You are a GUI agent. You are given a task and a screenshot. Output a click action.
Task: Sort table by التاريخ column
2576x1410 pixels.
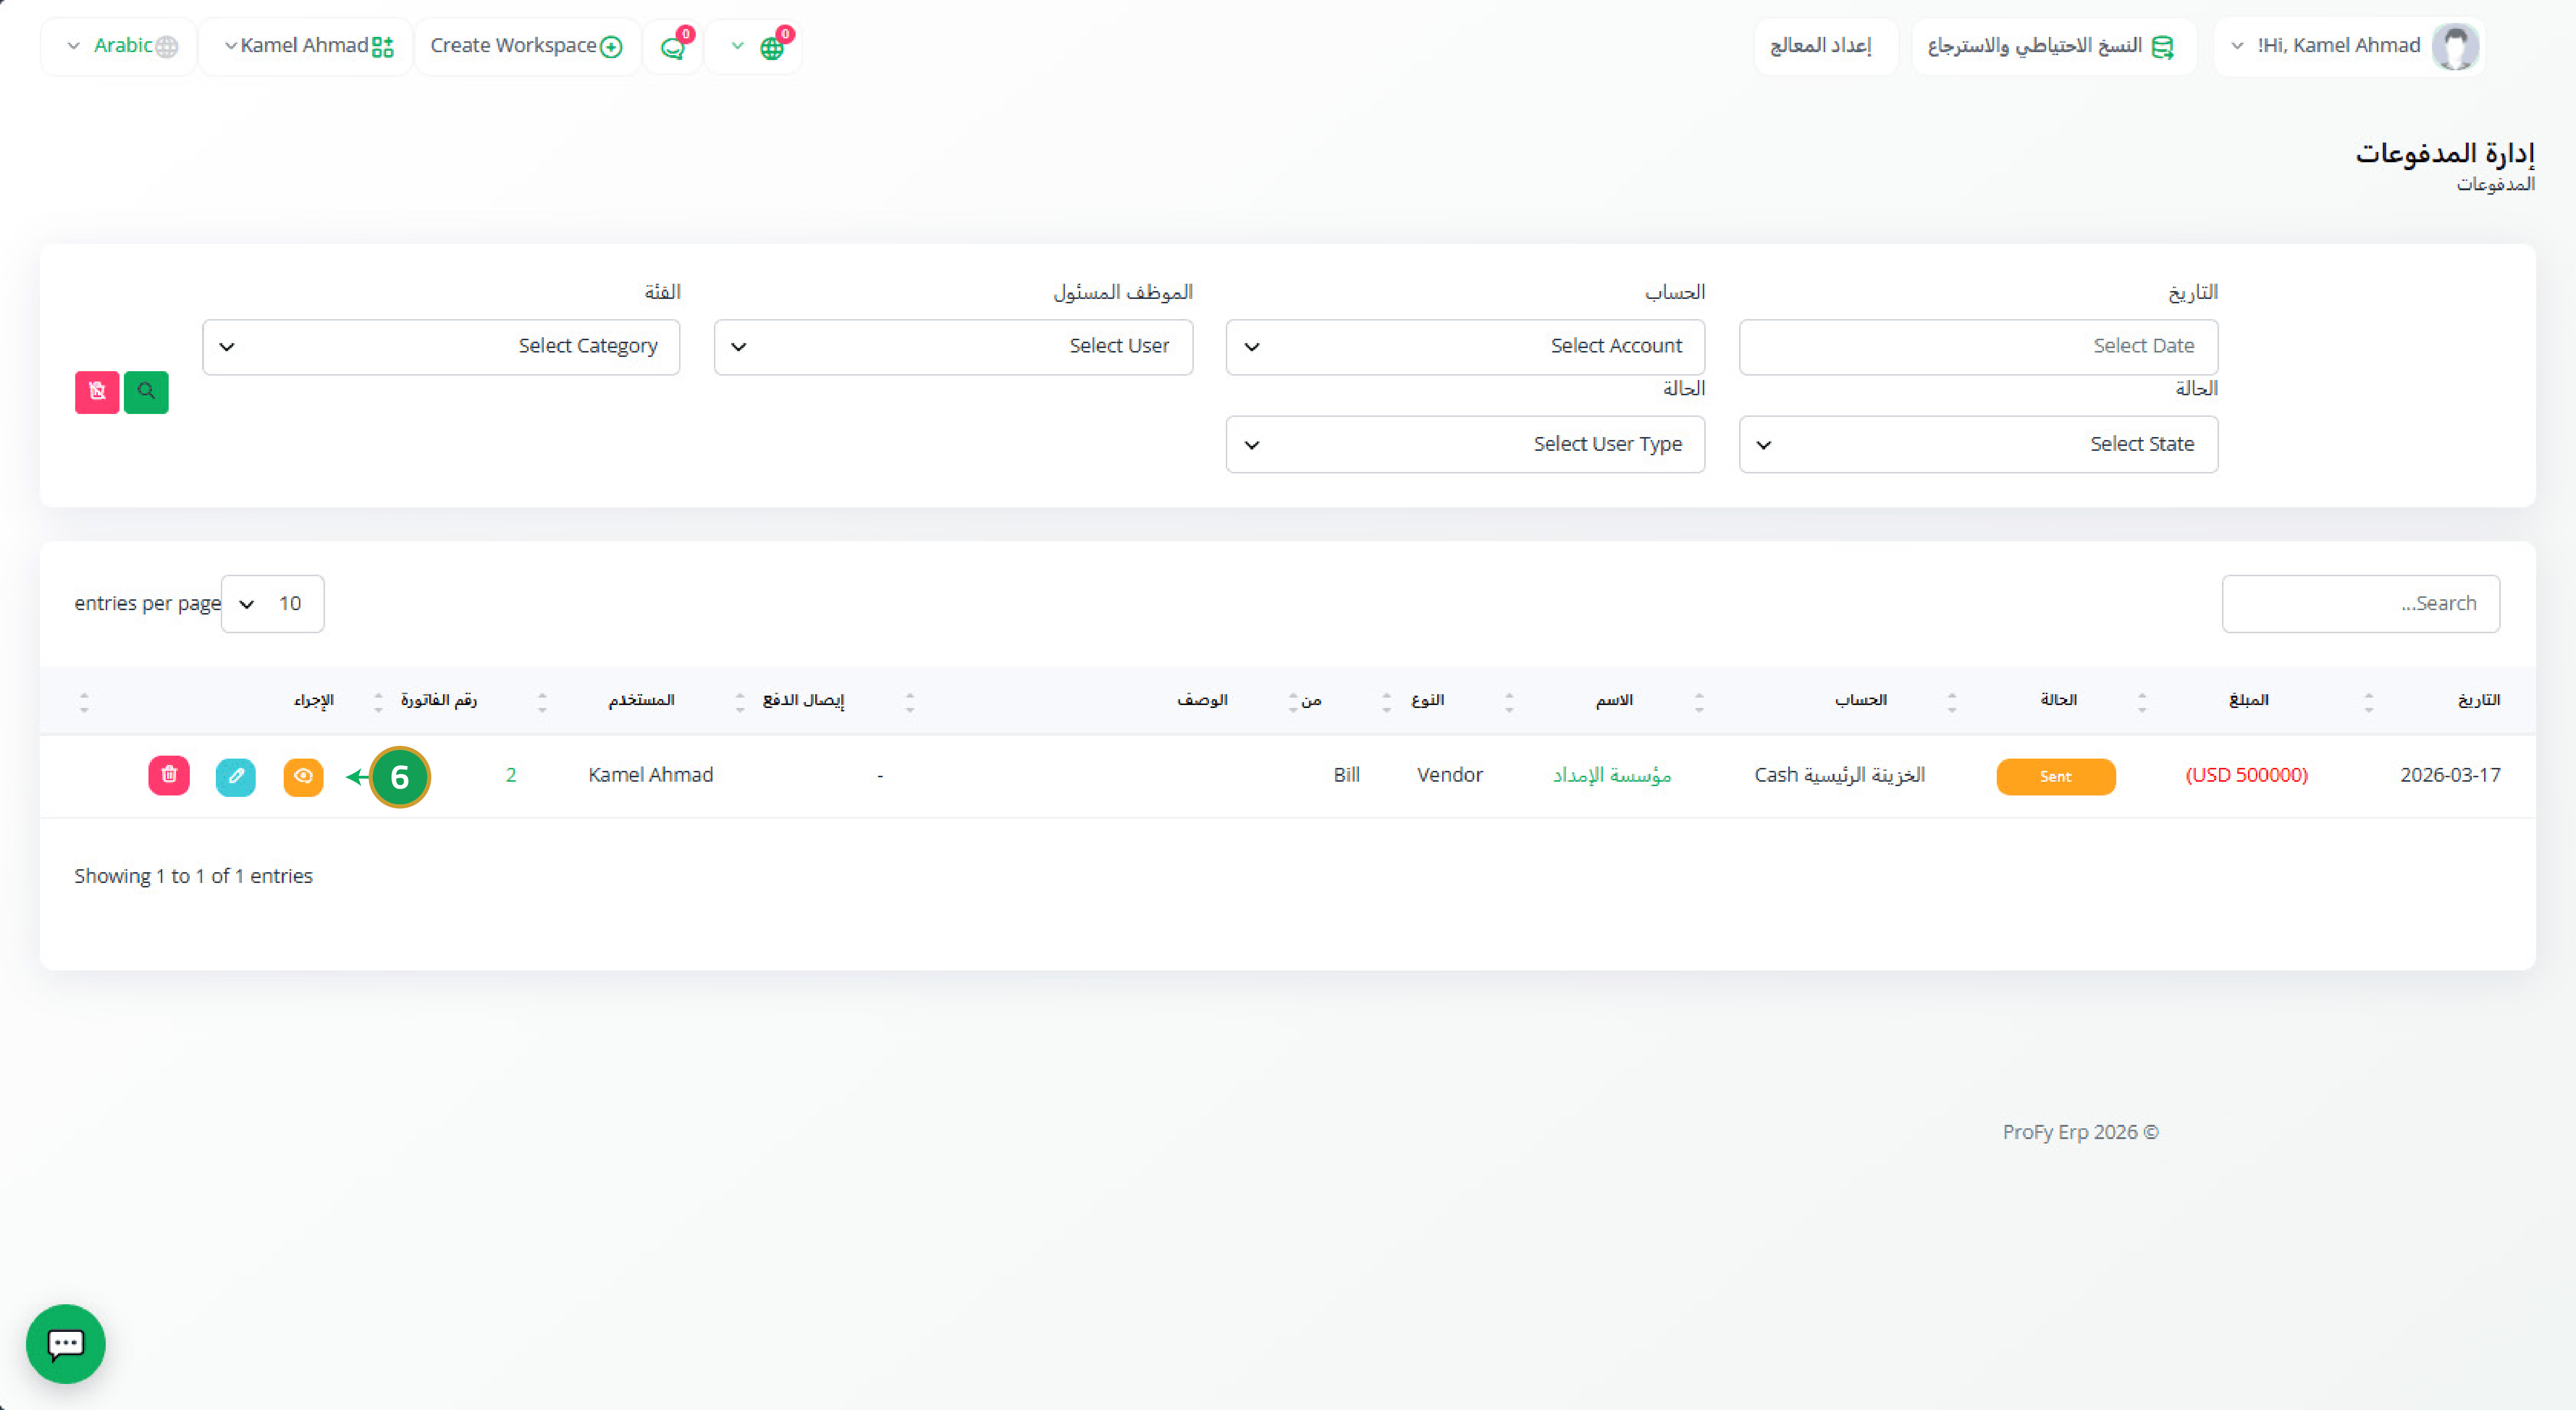coord(2479,700)
